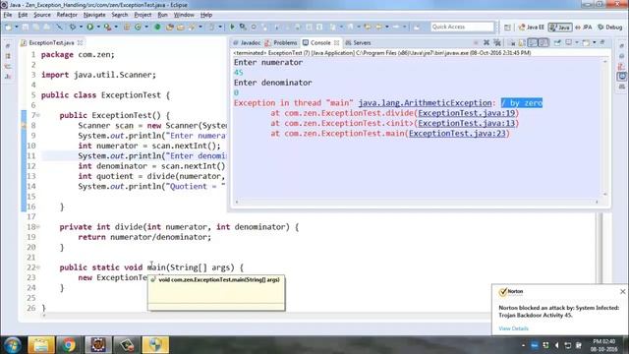Click Remove All Terminated Launches icon
The height and width of the screenshot is (354, 629).
coord(497,42)
